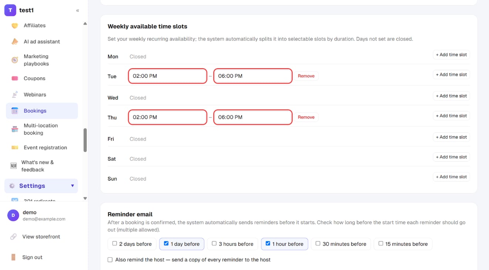This screenshot has height=270, width=489.
Task: Add a time slot for Wednesday
Action: point(451,96)
